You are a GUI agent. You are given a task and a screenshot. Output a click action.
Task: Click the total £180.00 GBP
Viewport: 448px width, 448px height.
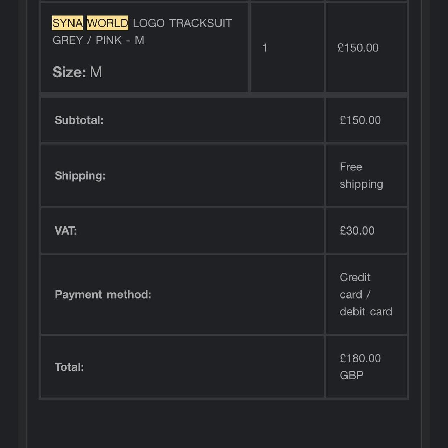click(360, 367)
